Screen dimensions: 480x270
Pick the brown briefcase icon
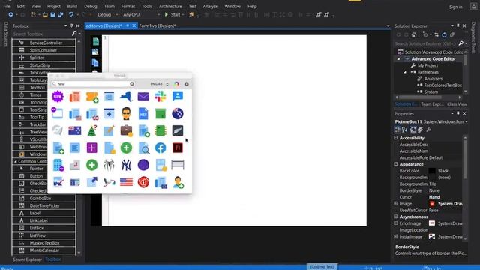coord(126,130)
